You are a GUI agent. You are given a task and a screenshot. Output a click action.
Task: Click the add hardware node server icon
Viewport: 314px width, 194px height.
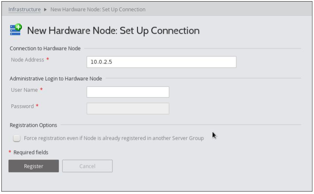16,29
